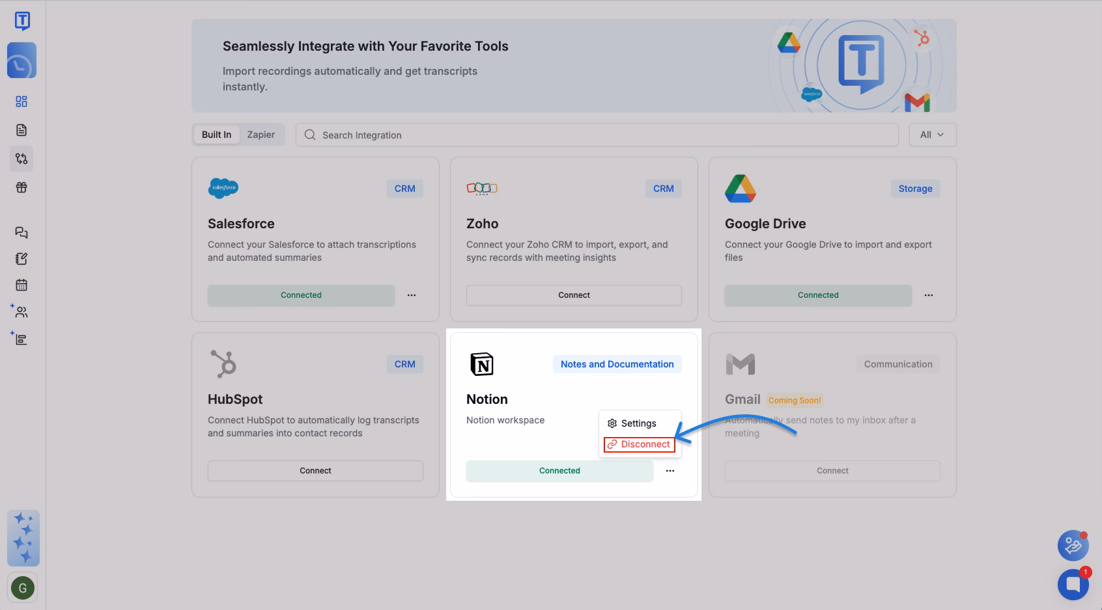Open the AI sparkles panel in sidebar

(23, 538)
